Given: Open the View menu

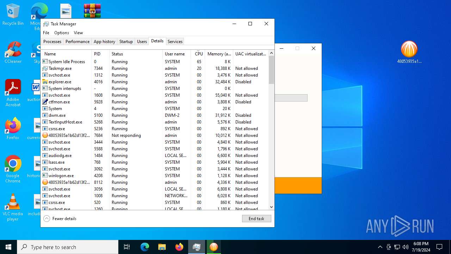Looking at the screenshot, I should coord(78,33).
